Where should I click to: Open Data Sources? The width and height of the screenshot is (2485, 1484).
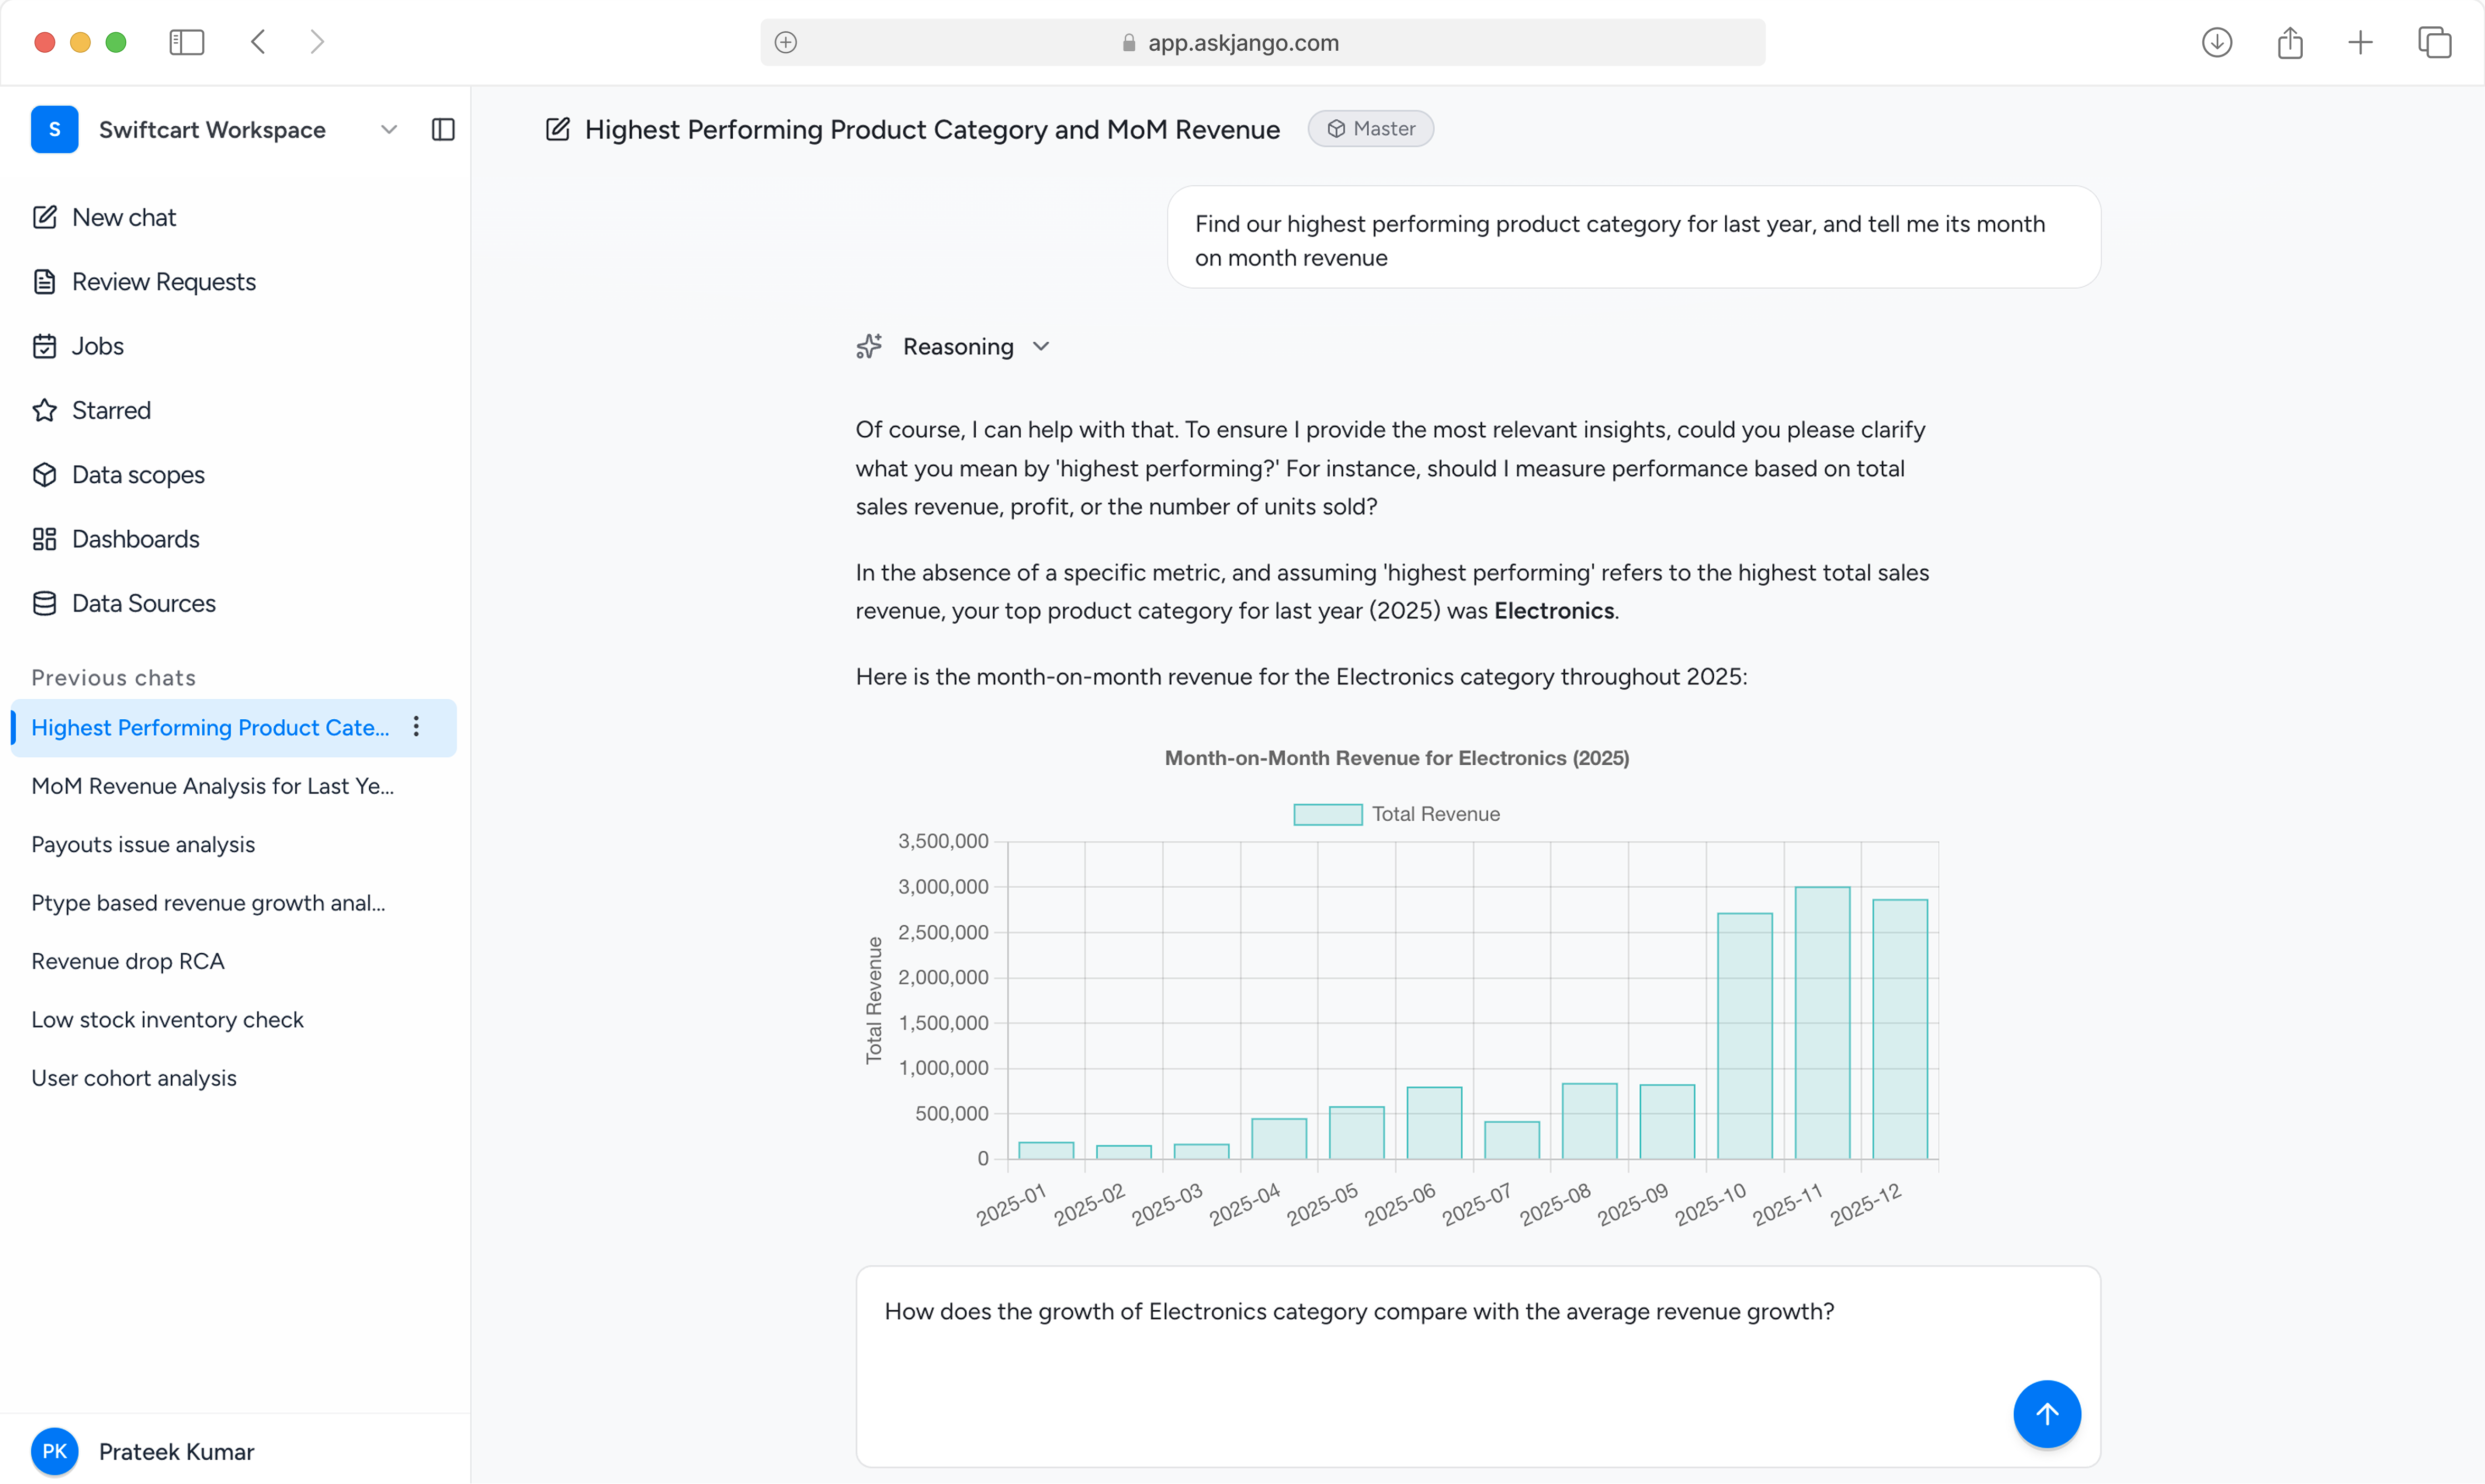[x=144, y=603]
